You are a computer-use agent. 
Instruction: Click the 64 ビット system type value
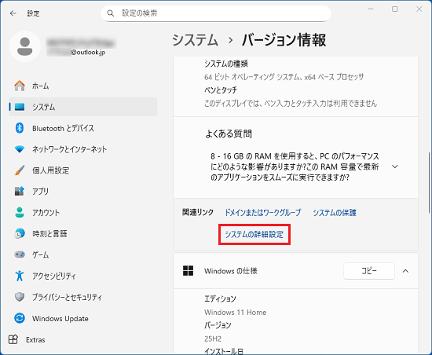(x=284, y=77)
